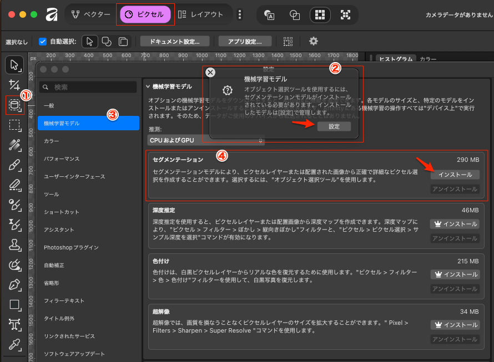
Task: Click the gear icon in toolbar
Action: (314, 41)
